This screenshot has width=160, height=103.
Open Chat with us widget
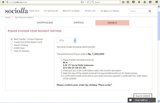[x=142, y=100]
